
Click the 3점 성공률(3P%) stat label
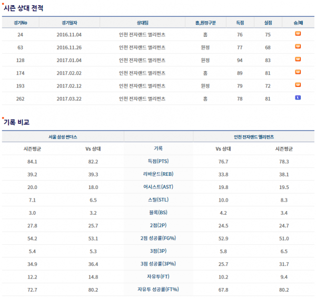tap(158, 264)
